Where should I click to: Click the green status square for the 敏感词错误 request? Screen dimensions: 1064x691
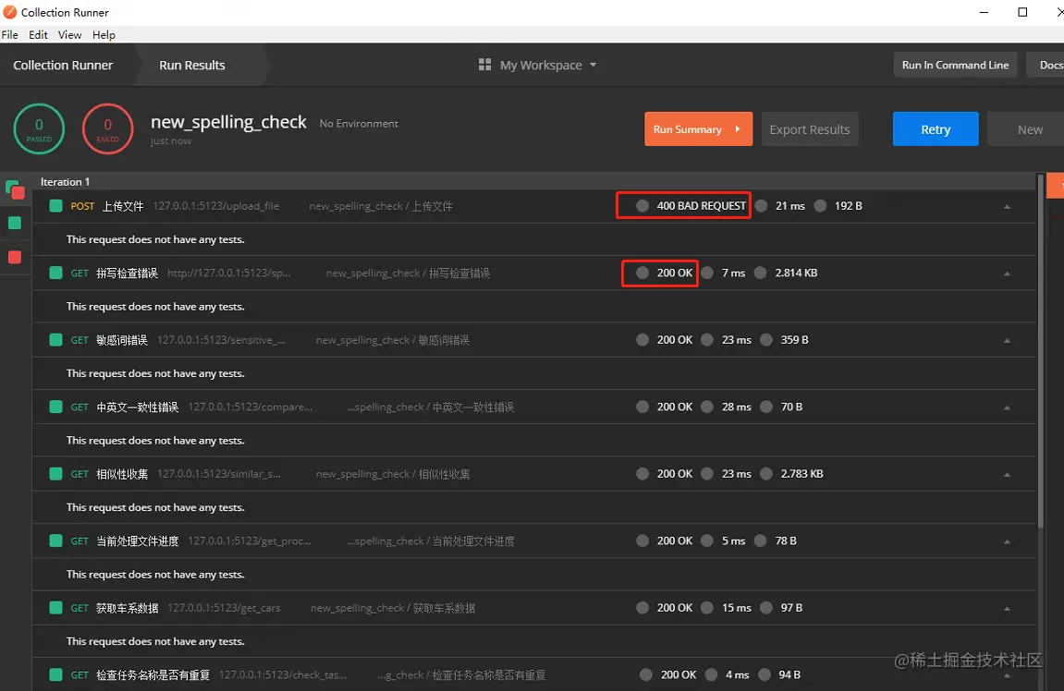[55, 340]
